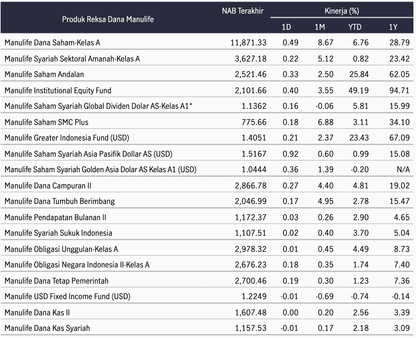This screenshot has height=338, width=416.
Task: Select the Kinerja (%) header
Action: click(342, 11)
